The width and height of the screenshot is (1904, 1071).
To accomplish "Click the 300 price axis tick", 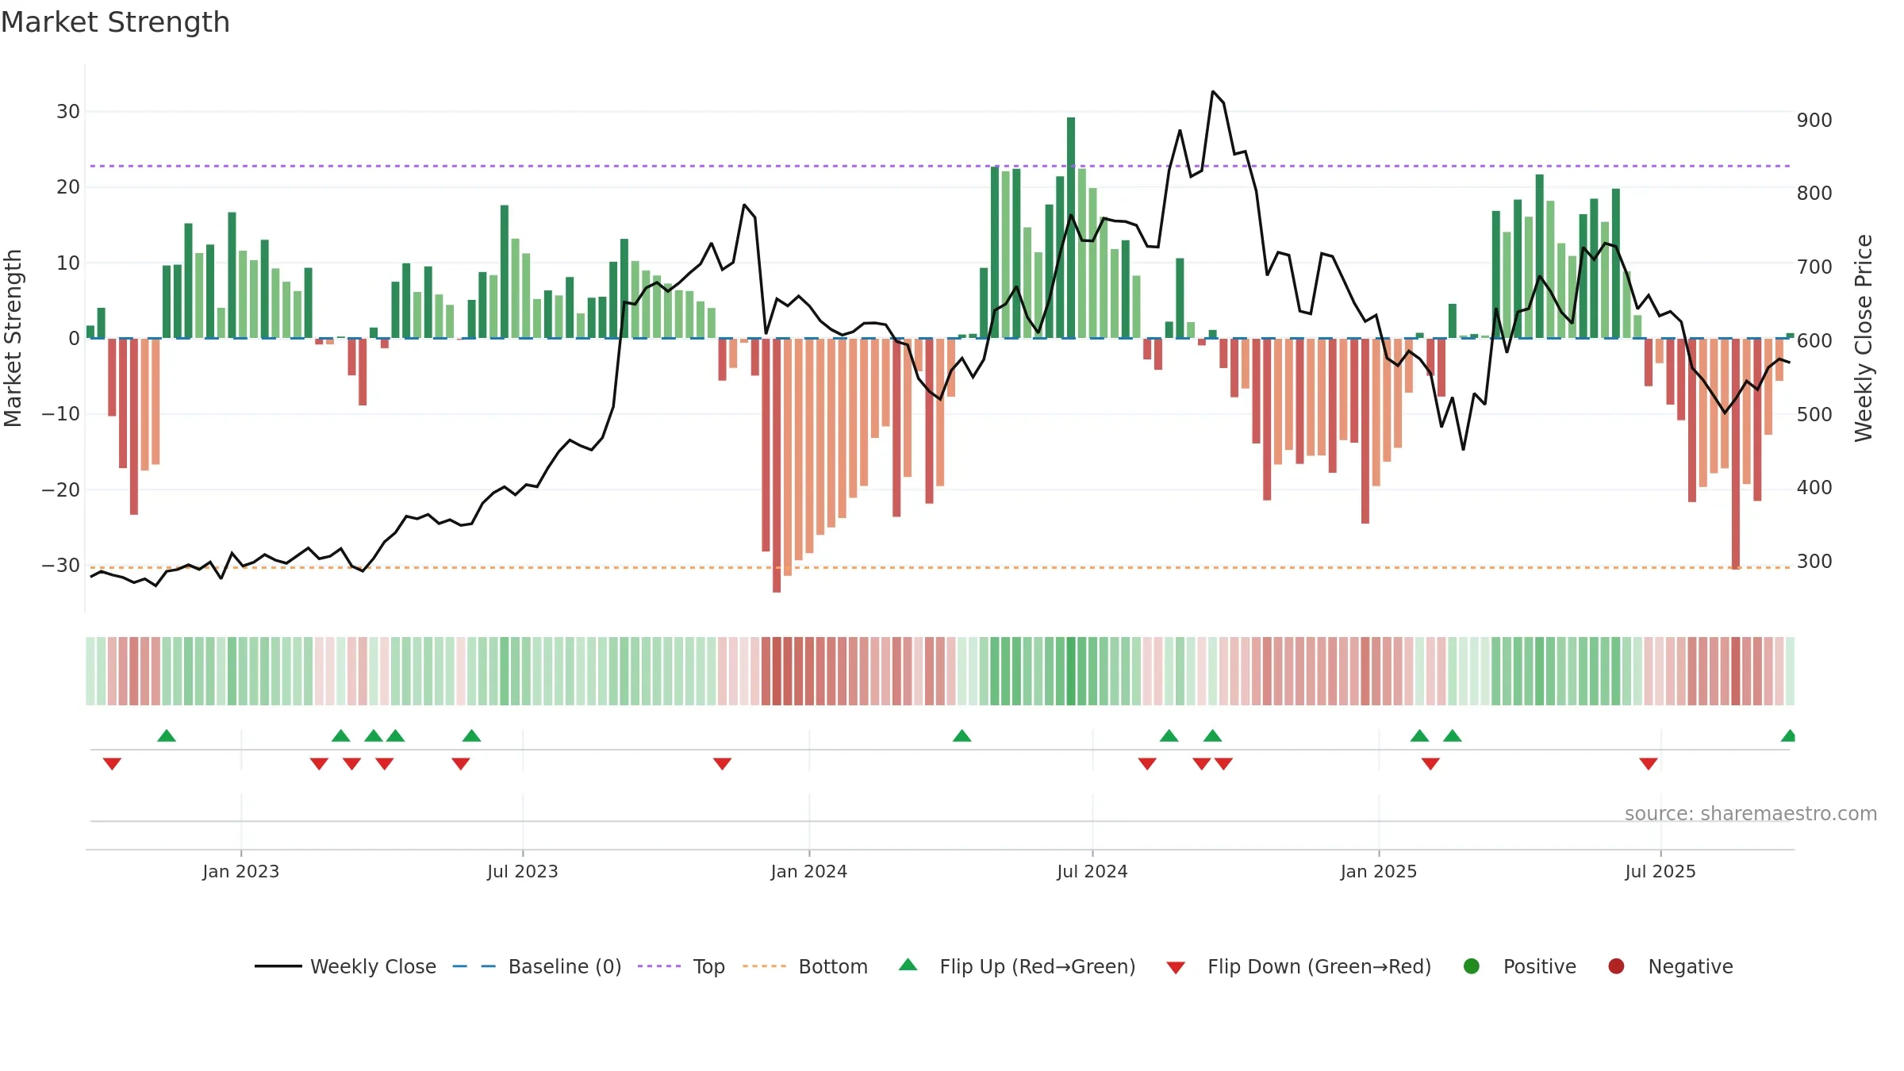I will [1814, 562].
